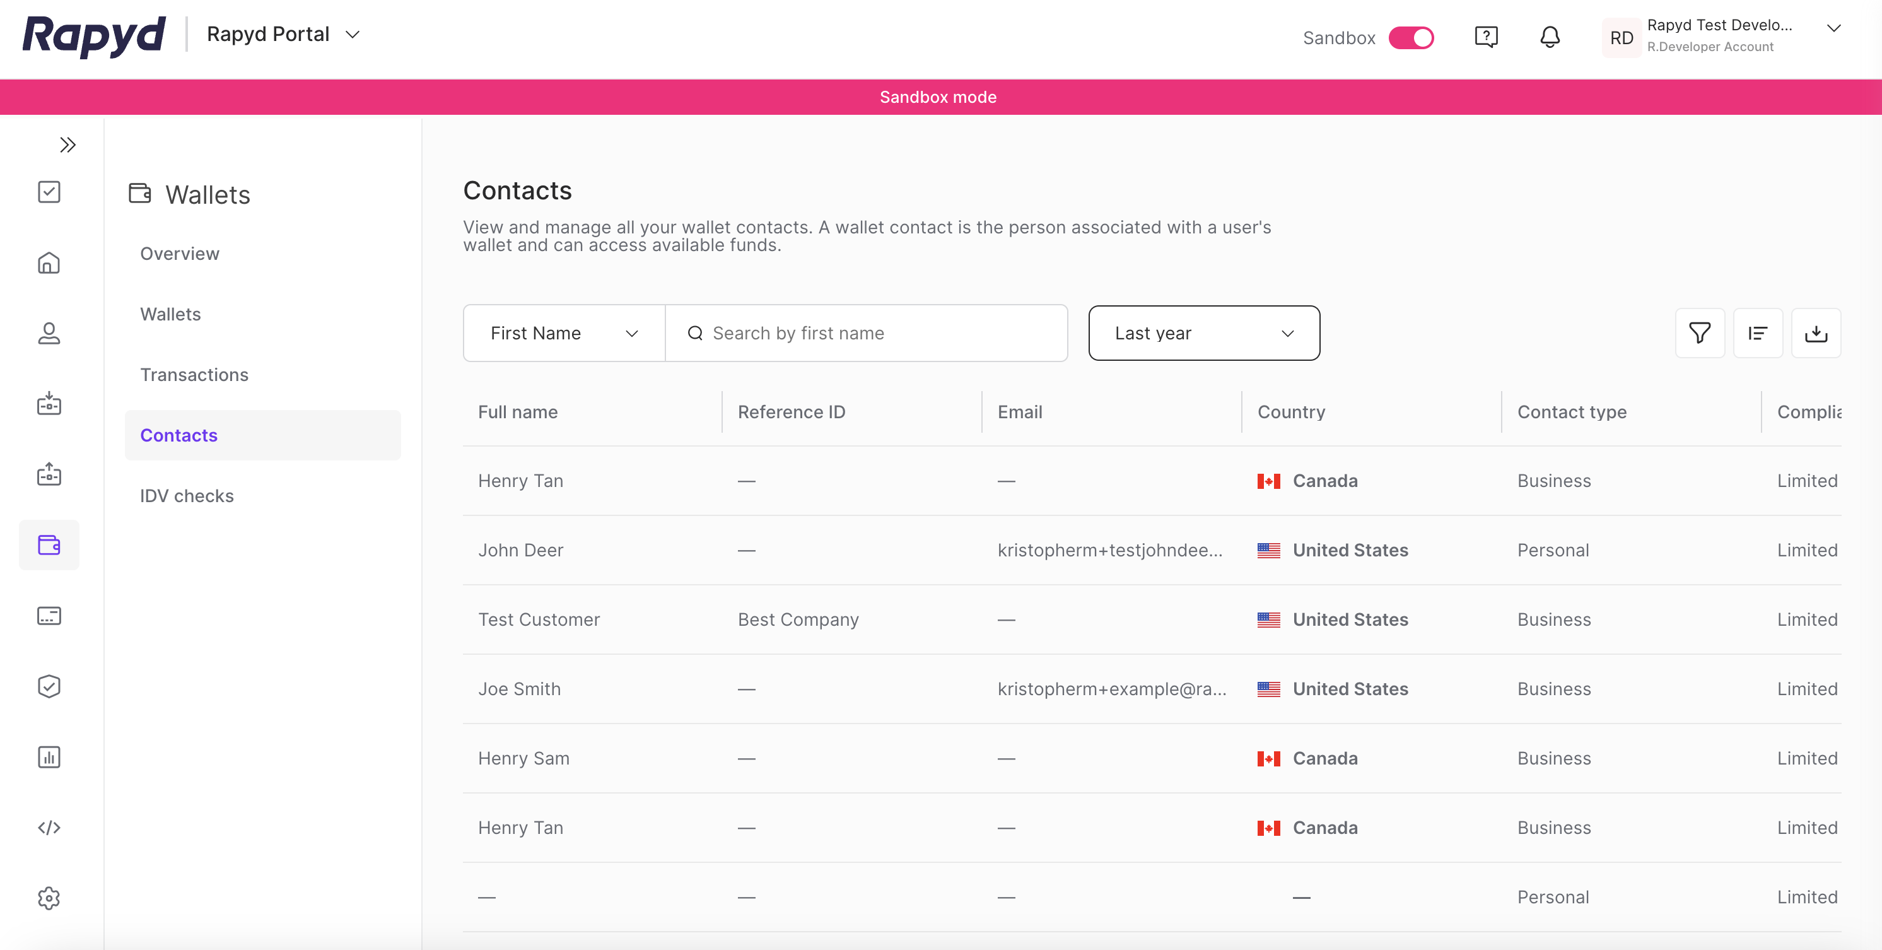Viewport: 1882px width, 950px height.
Task: Expand the sidebar with the double chevron
Action: tap(67, 144)
